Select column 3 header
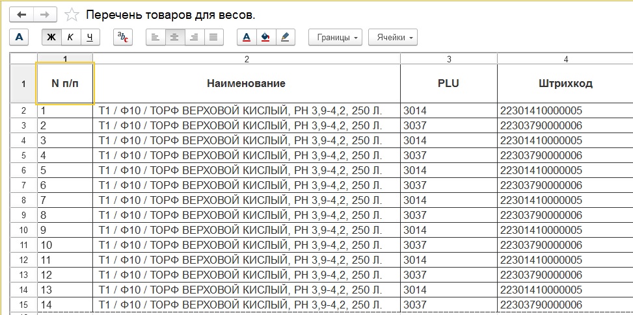633x315 pixels. pyautogui.click(x=449, y=59)
